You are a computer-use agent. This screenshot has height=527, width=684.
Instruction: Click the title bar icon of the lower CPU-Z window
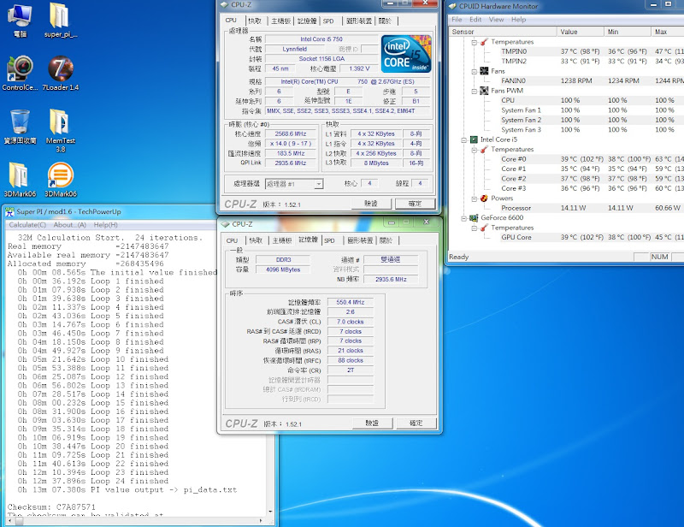(x=225, y=224)
